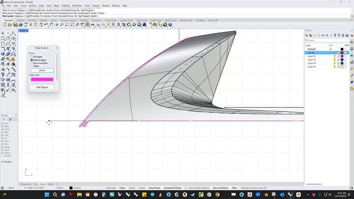
Task: Open the Surface menu
Action: [33, 6]
